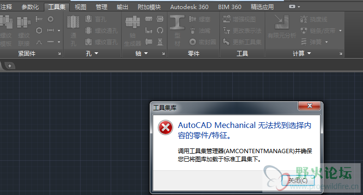
Task: Insert a 螺塞 plug part
Action: (199, 19)
